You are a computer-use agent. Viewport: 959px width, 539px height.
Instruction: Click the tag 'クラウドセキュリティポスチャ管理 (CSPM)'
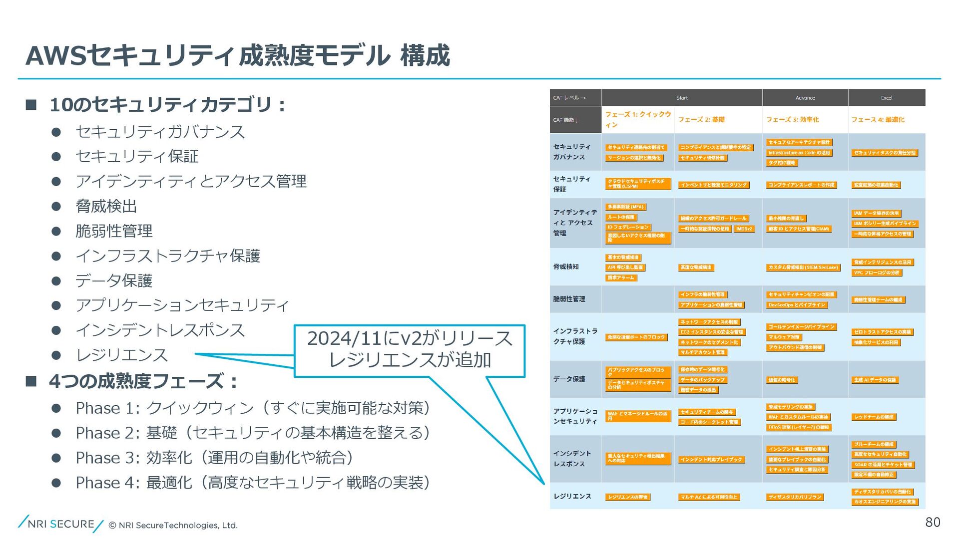tap(638, 184)
